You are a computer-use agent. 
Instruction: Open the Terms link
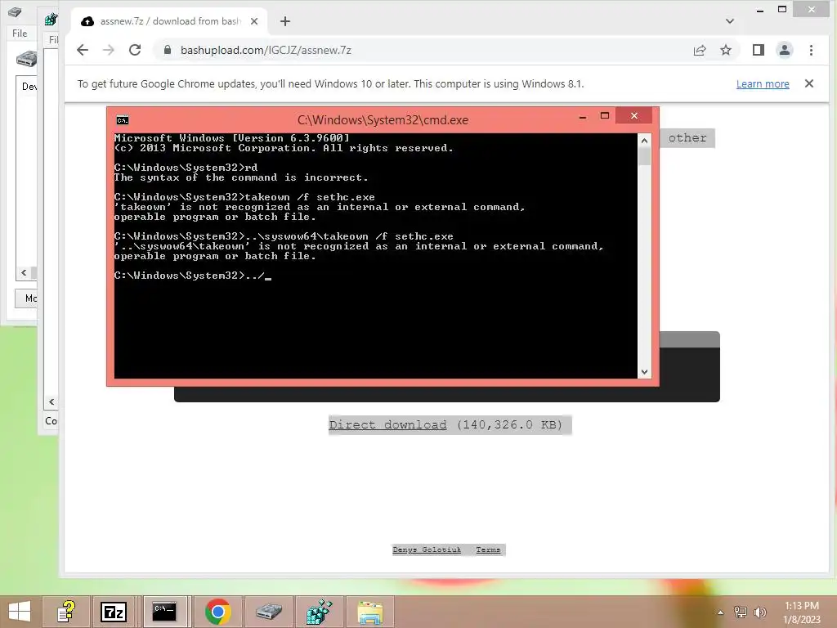[x=488, y=549]
